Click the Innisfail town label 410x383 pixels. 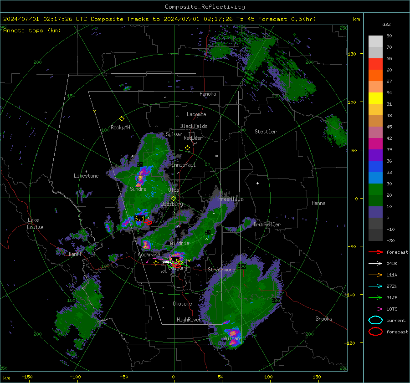point(184,165)
